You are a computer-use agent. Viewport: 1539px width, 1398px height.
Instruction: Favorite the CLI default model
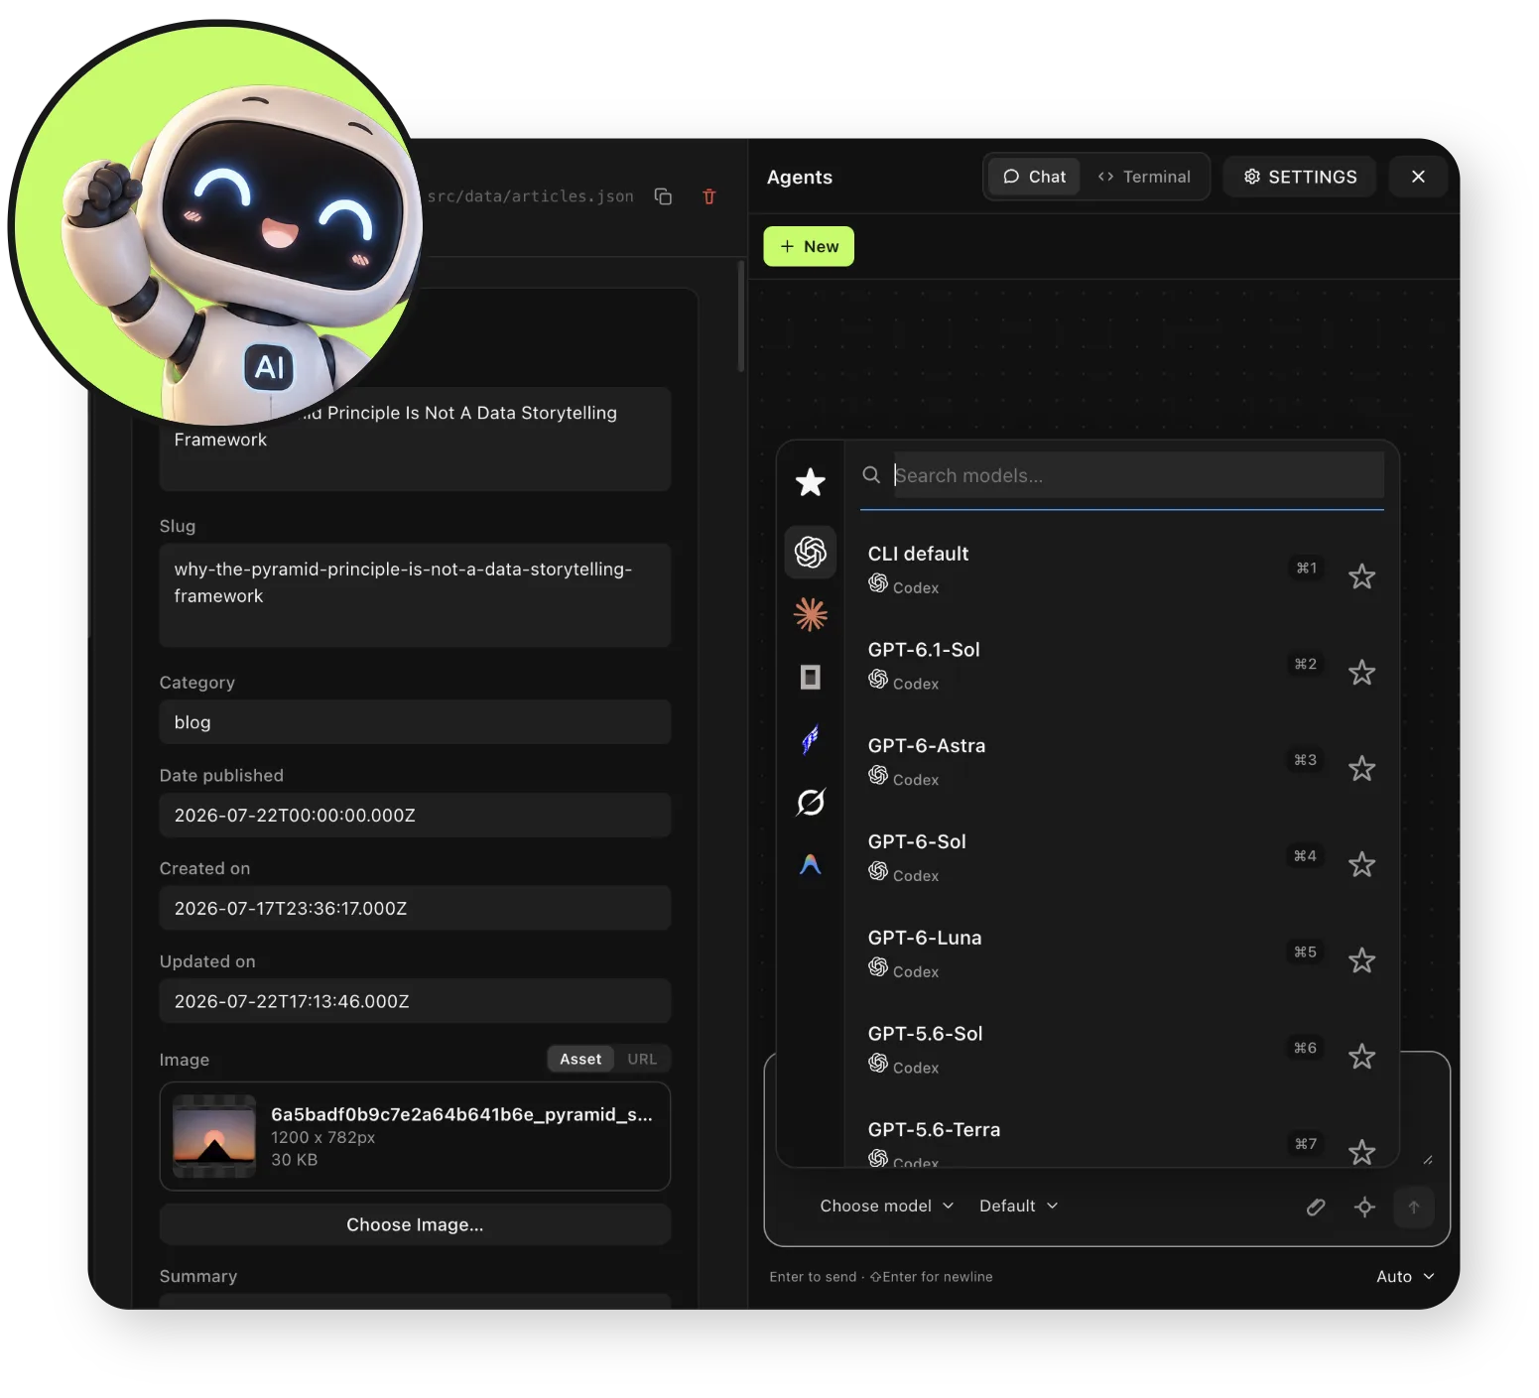[x=1362, y=576]
